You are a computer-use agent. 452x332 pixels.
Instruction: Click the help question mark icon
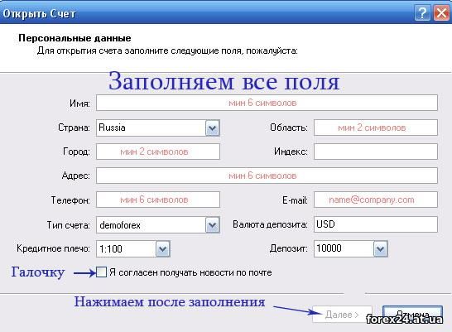tap(422, 13)
